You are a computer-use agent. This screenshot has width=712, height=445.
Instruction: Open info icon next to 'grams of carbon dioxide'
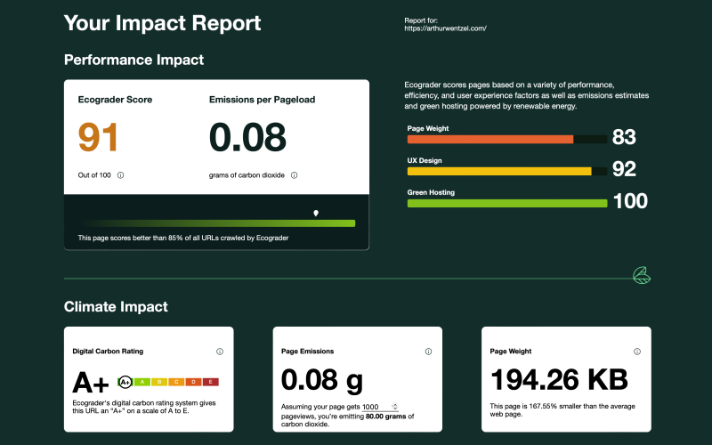tap(294, 175)
